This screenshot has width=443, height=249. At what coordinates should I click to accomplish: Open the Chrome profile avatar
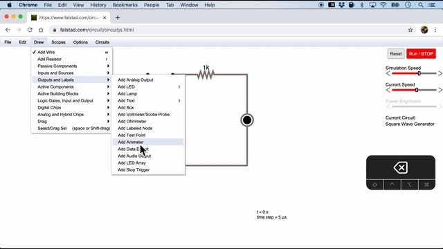(424, 30)
